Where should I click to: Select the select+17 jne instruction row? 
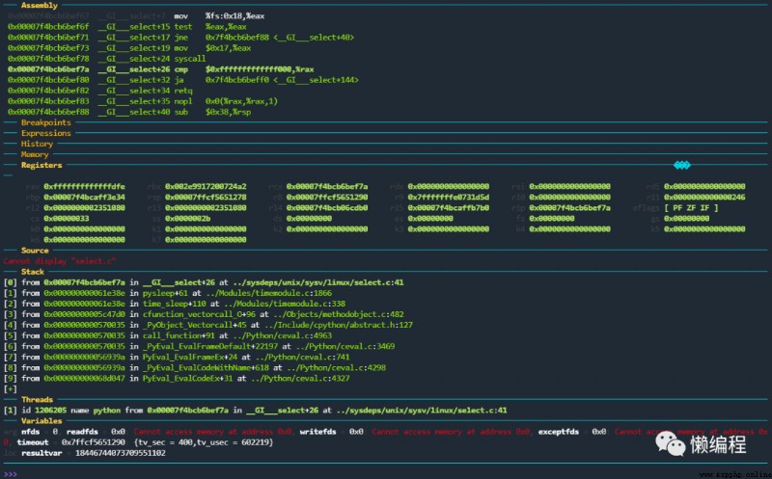180,38
